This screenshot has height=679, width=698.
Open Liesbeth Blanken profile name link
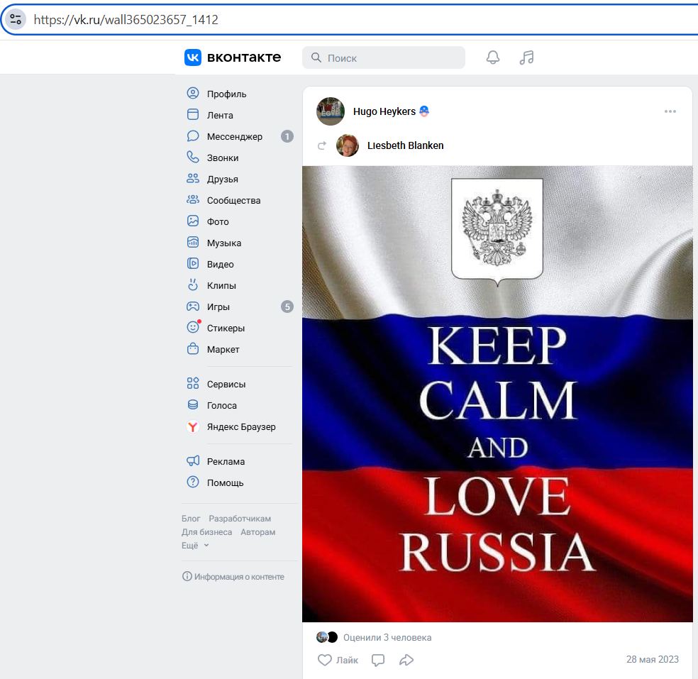406,145
